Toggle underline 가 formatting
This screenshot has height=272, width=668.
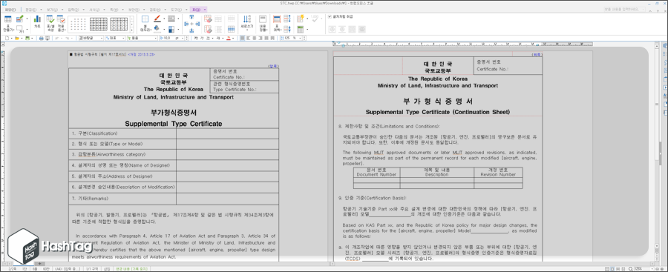[x=208, y=39]
